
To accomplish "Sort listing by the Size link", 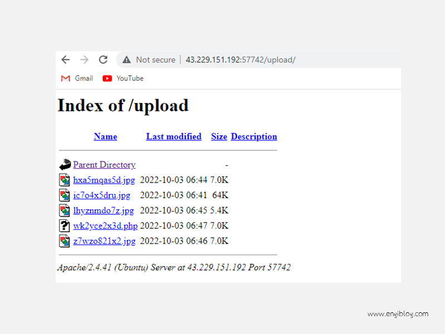I will 219,136.
